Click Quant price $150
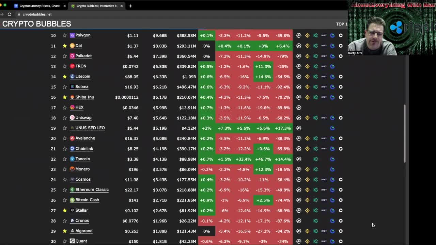The width and height of the screenshot is (436, 245). 134,241
